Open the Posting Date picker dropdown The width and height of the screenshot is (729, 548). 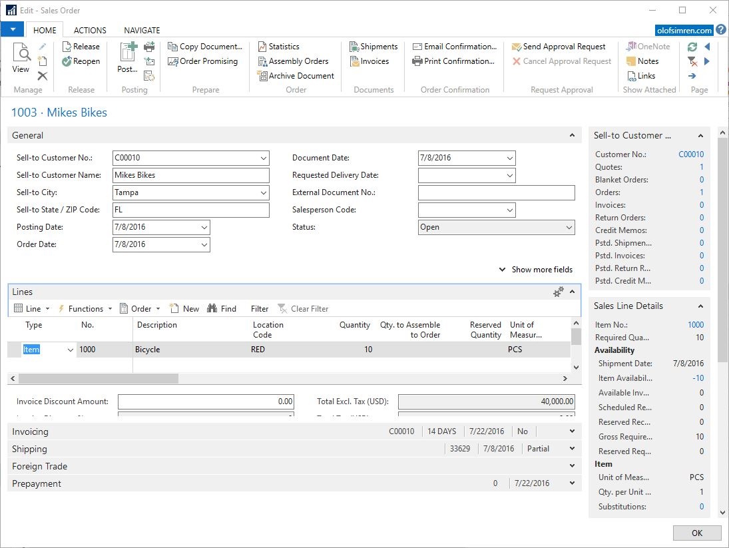pyautogui.click(x=204, y=227)
